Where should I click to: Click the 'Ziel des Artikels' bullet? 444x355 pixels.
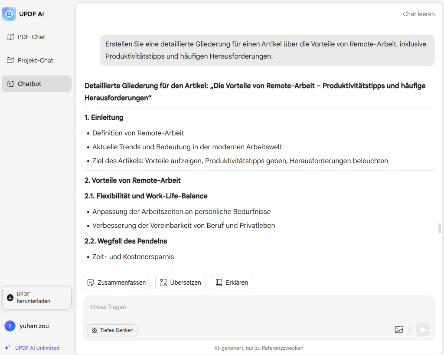(240, 161)
